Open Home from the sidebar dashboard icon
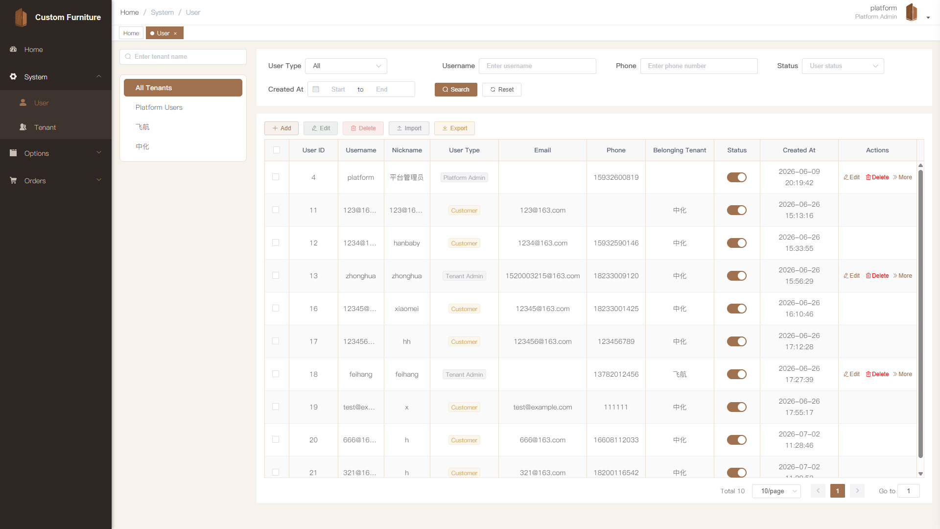The height and width of the screenshot is (529, 940). click(x=13, y=49)
